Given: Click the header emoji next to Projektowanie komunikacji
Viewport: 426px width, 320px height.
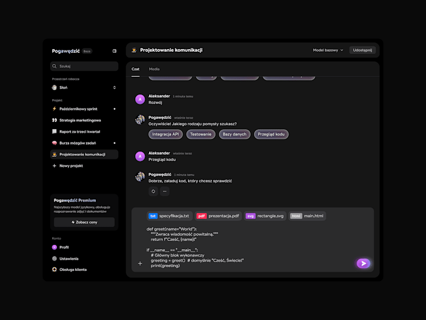Looking at the screenshot, I should (134, 50).
